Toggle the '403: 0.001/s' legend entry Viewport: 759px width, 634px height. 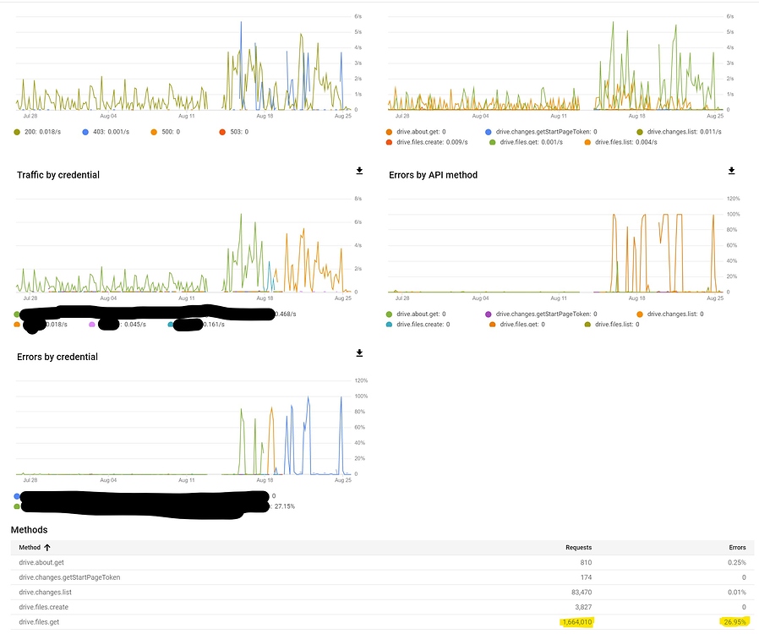[106, 132]
